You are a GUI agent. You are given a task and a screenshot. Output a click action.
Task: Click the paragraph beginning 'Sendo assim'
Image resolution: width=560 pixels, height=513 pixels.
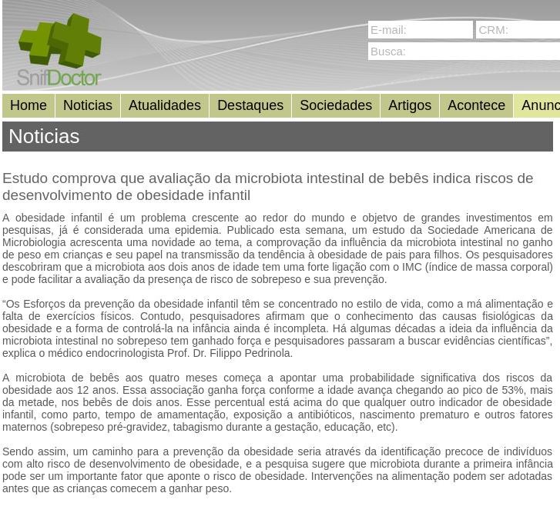point(277,470)
